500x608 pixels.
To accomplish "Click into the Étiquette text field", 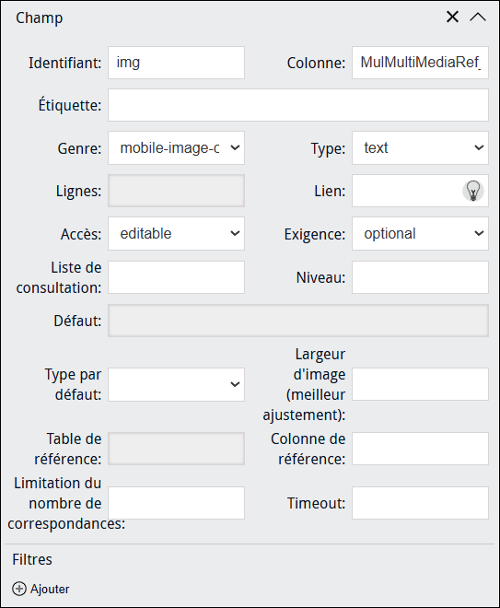I will point(298,105).
